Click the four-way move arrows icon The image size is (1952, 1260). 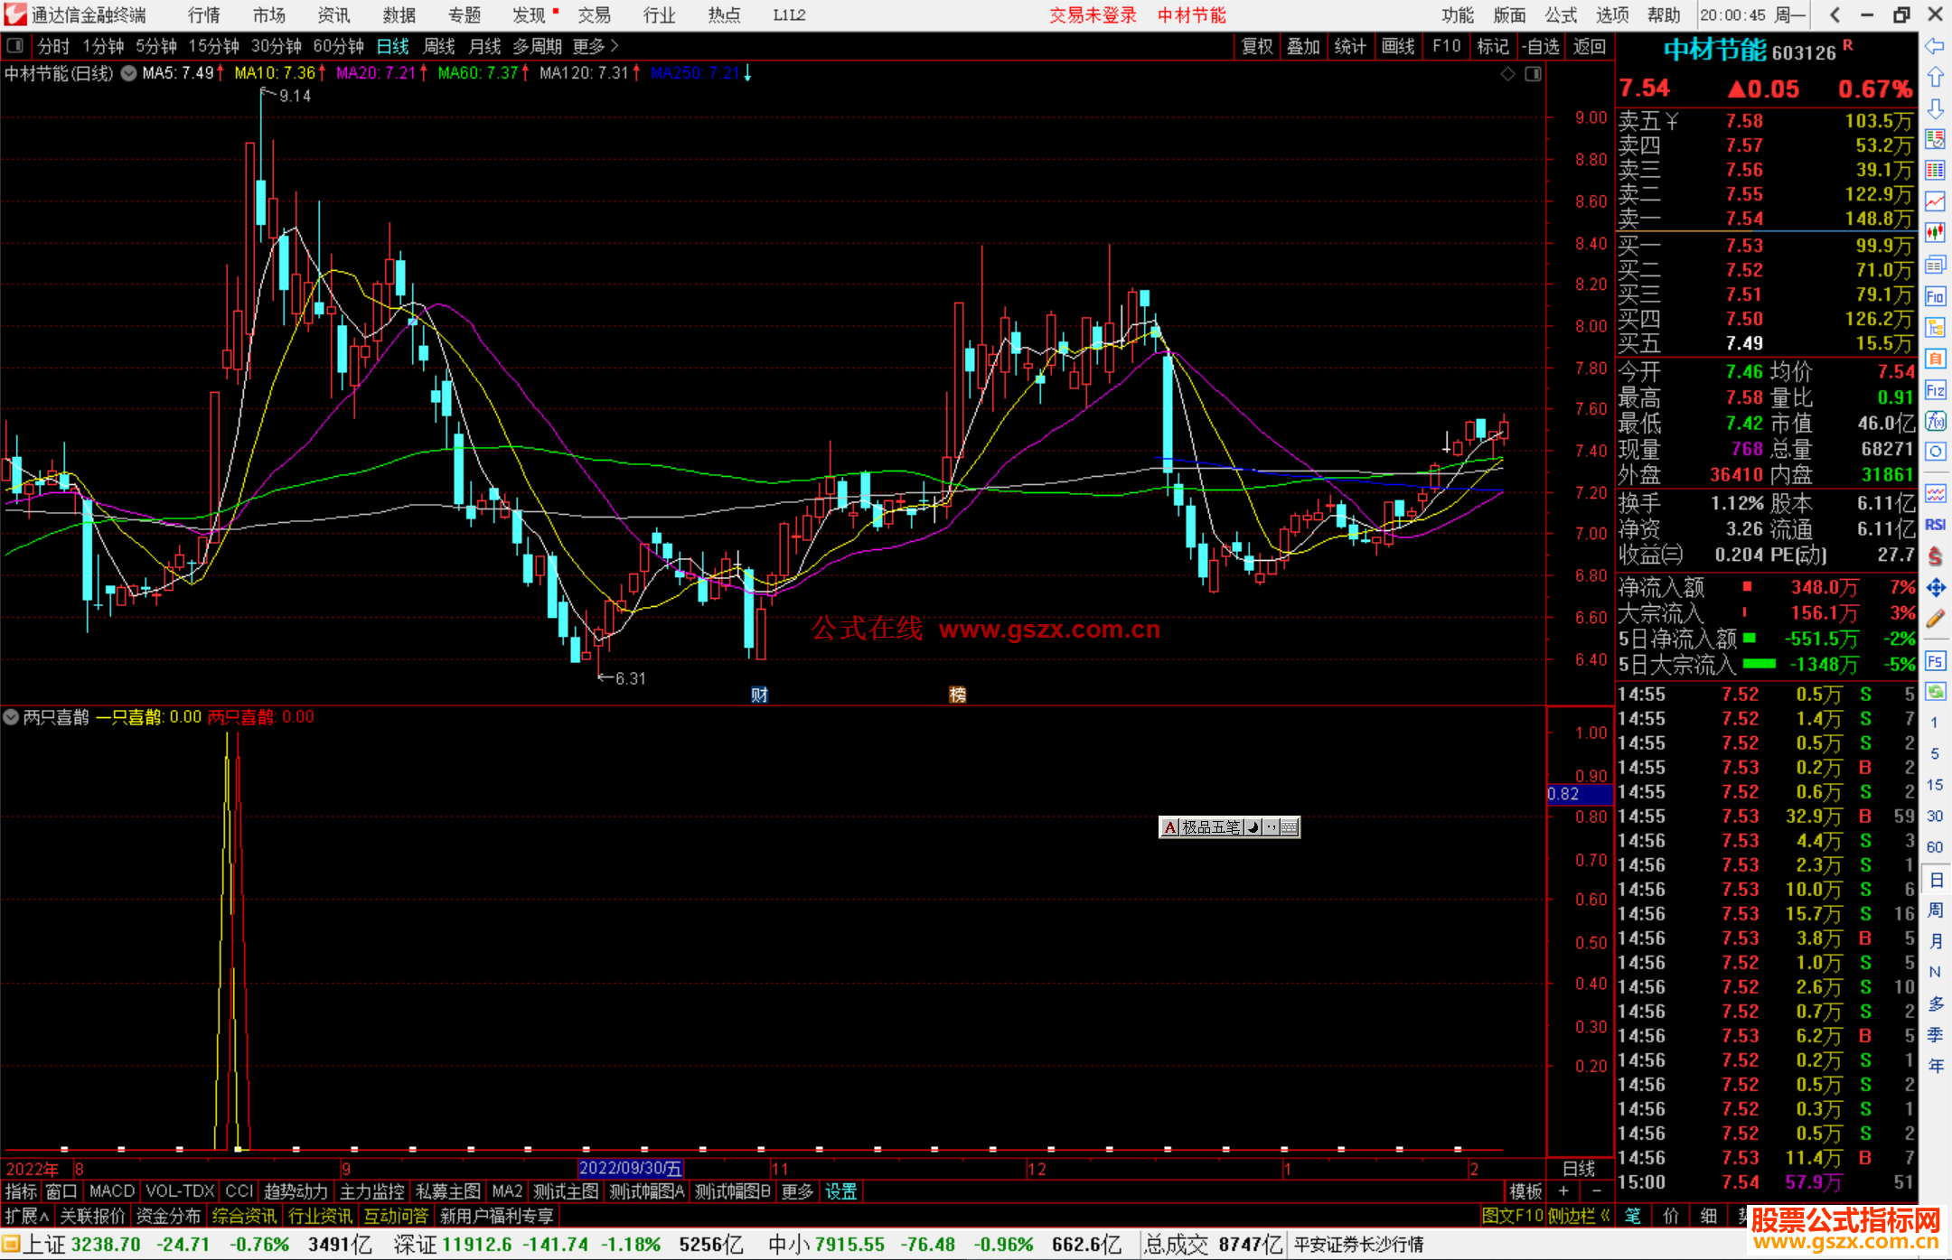tap(1935, 588)
